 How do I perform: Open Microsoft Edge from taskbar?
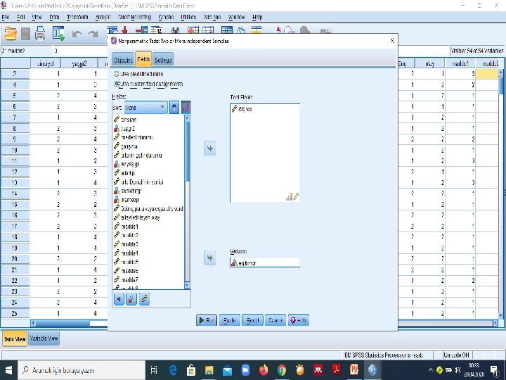click(x=173, y=370)
